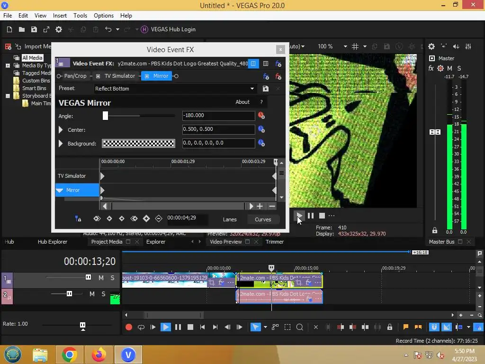Viewport: 485px width, 364px height.
Task: Switch to Lanes view
Action: [x=230, y=219]
